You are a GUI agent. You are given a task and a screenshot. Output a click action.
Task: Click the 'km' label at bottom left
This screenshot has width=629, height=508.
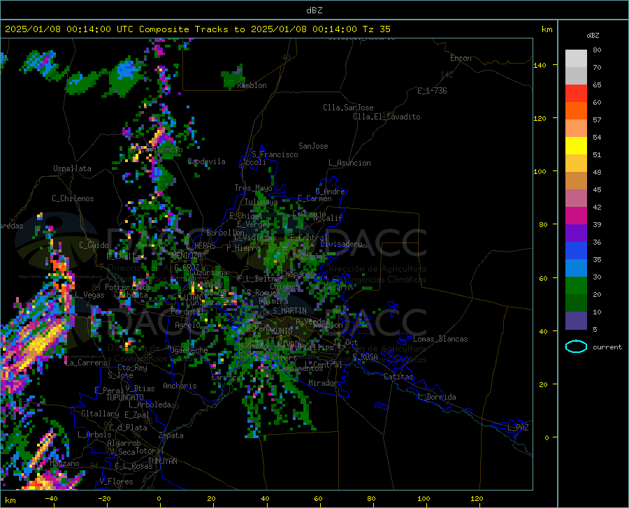coord(10,500)
